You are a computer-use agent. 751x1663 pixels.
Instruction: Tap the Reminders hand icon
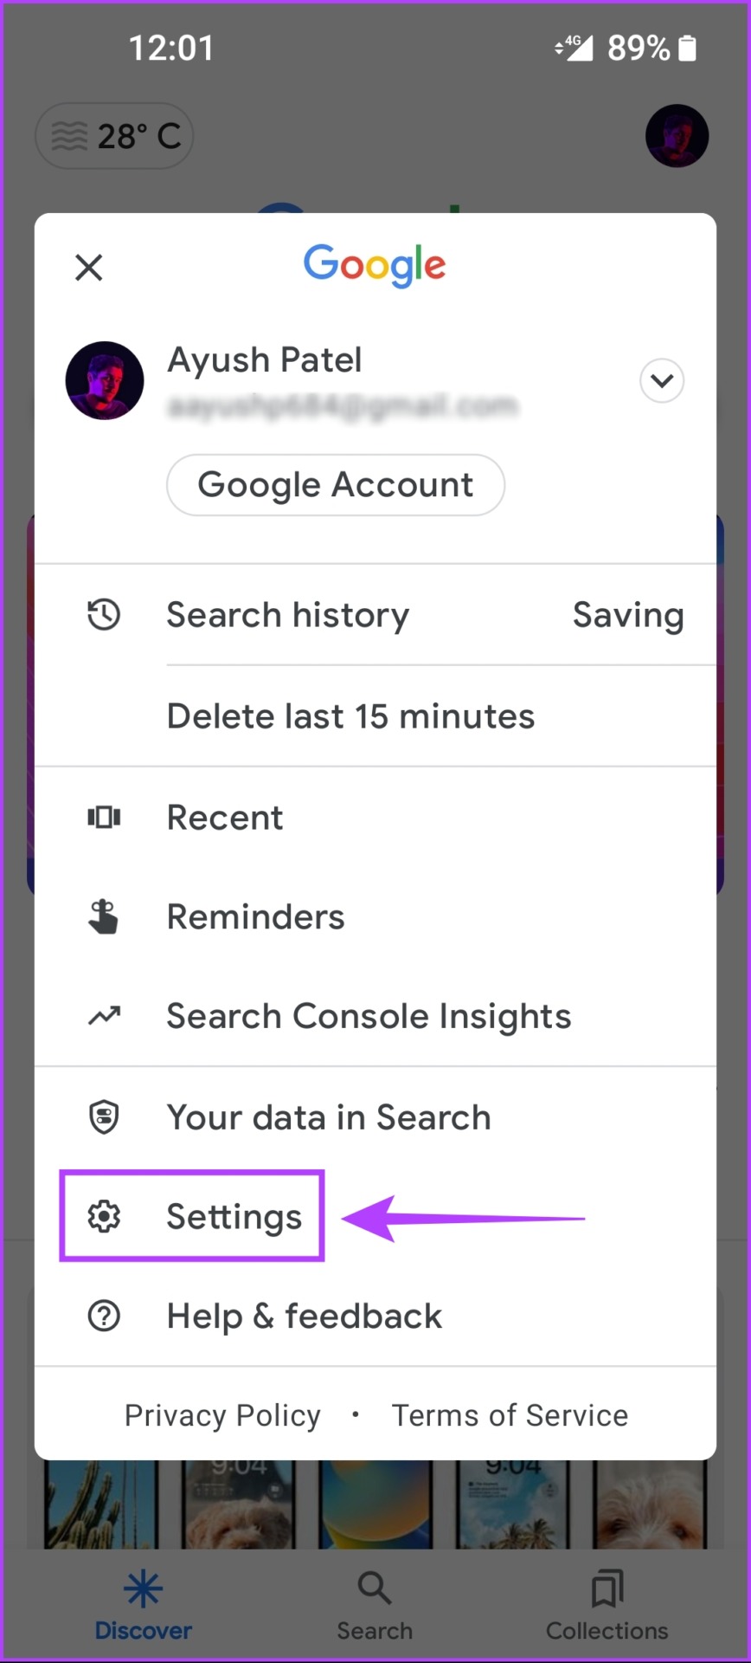click(104, 916)
